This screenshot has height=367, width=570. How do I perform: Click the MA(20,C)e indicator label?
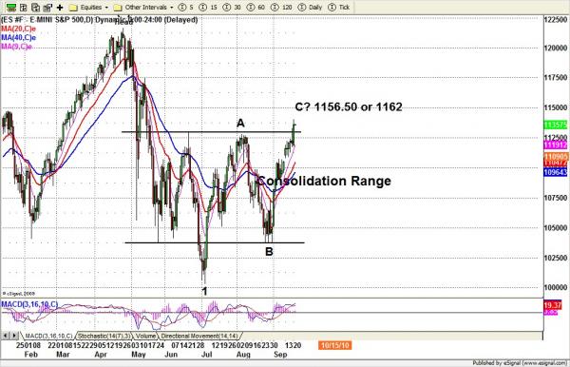19,29
